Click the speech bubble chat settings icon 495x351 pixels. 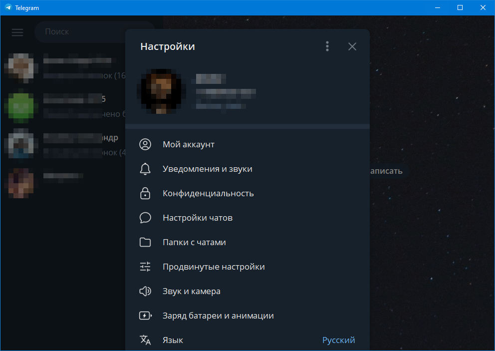(x=145, y=218)
